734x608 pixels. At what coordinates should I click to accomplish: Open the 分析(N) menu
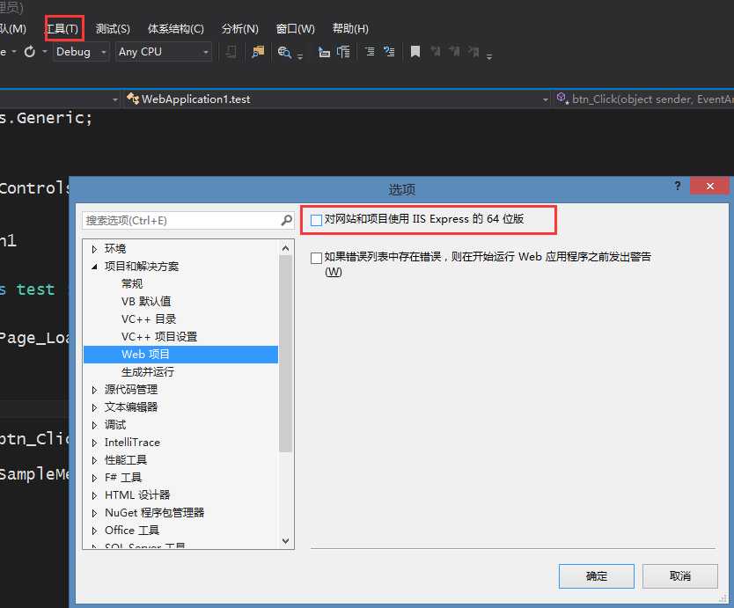(239, 28)
